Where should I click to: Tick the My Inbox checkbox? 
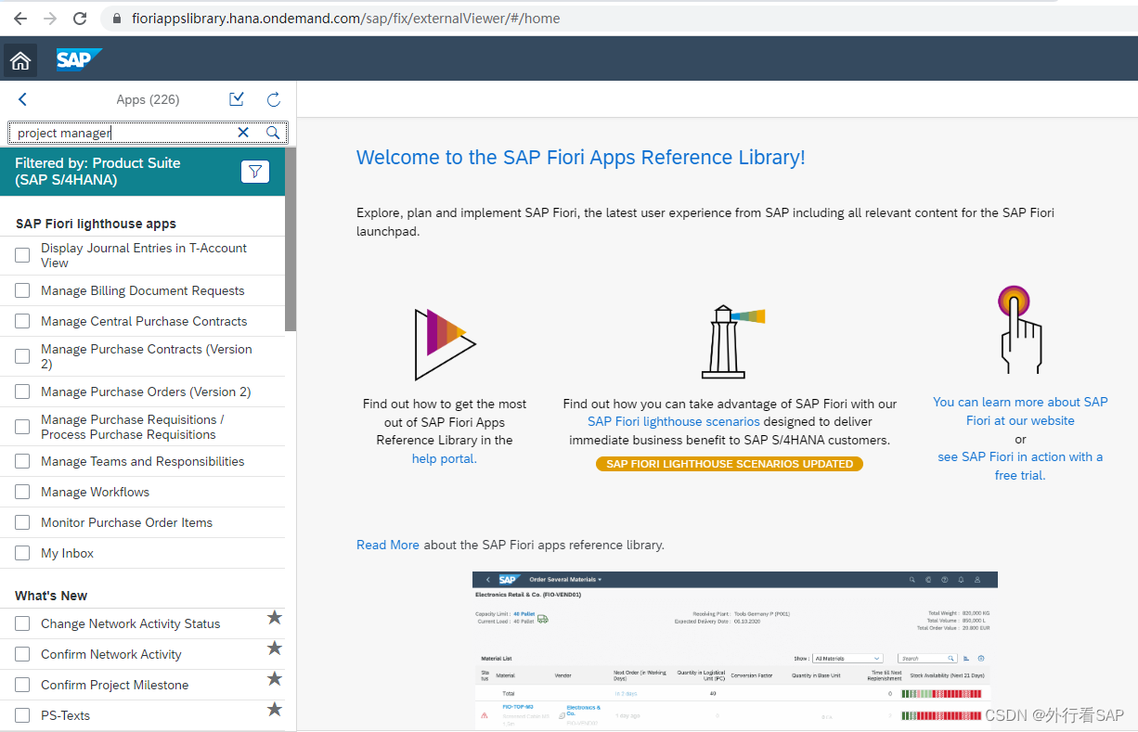click(22, 553)
